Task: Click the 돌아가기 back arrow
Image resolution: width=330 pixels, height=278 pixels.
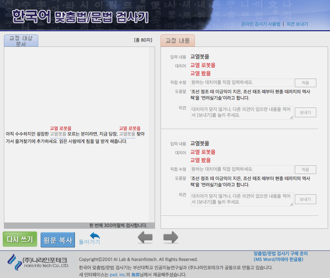Action: coord(90,239)
